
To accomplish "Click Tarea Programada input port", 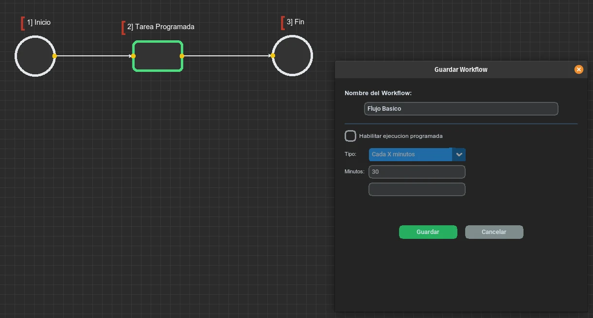I will point(133,56).
